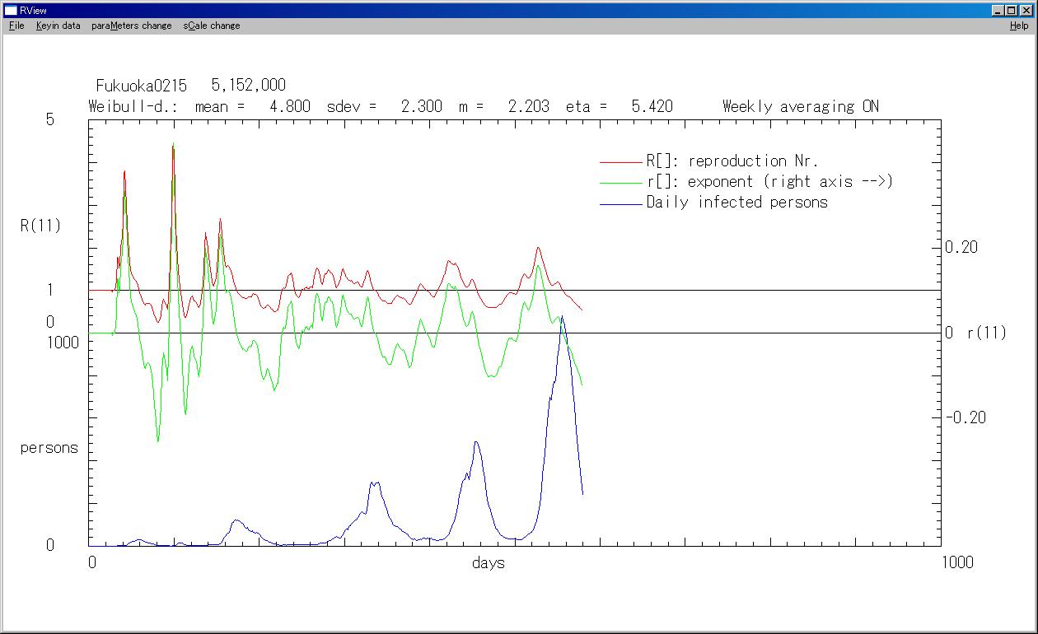Open the Help menu

[x=1019, y=26]
